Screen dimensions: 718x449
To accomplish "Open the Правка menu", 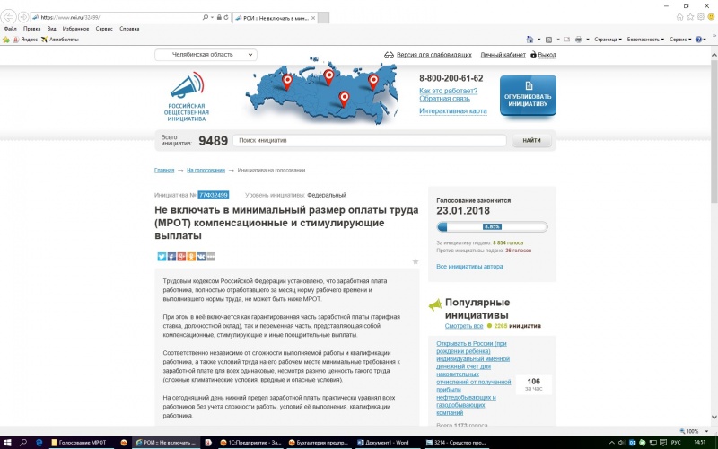I will pos(31,29).
